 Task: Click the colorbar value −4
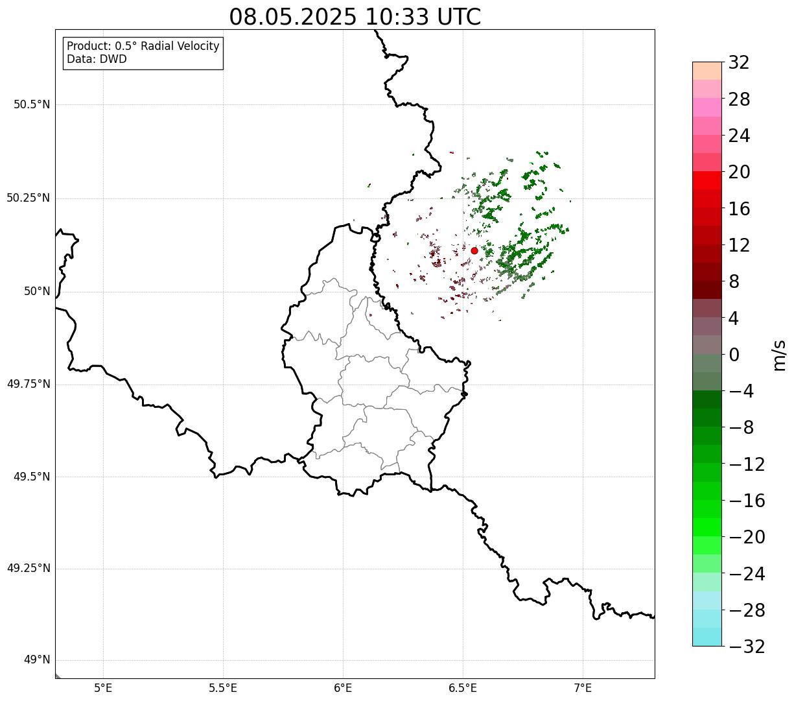741,391
